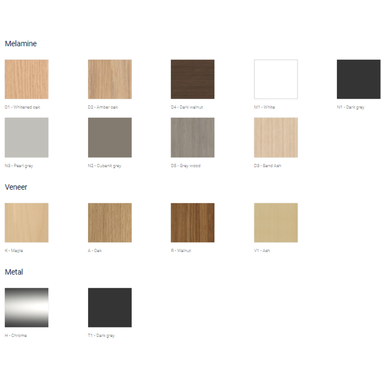Choose the D5 Grey wood swatch
381x381 pixels.
point(192,137)
